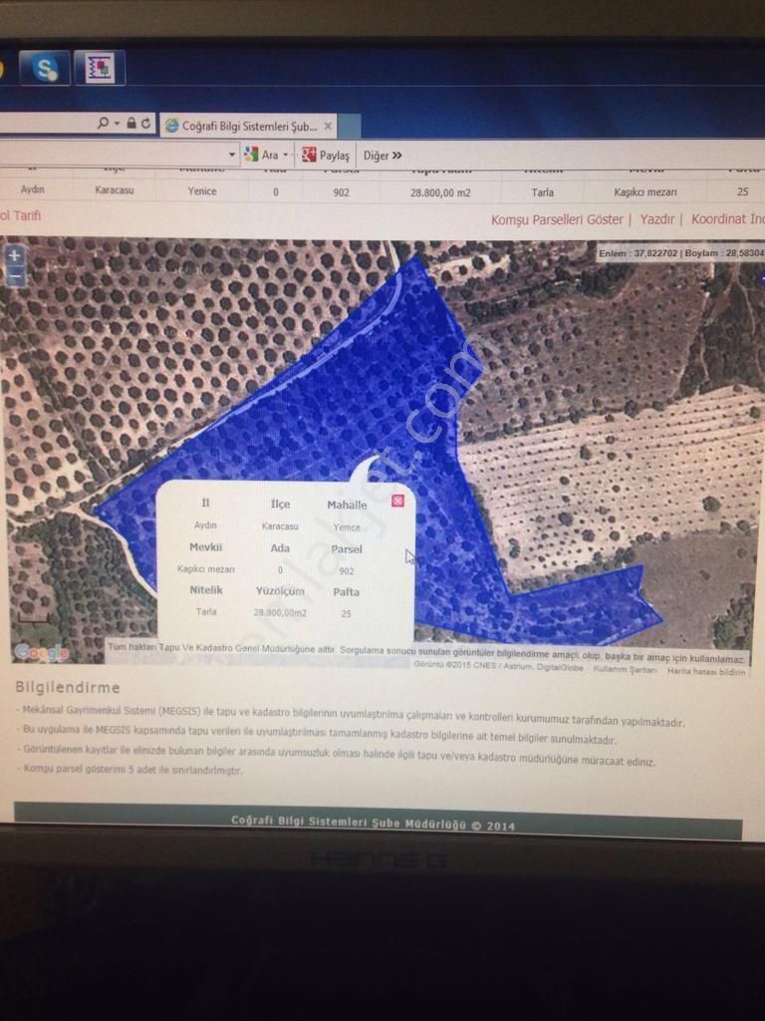Viewport: 765px width, 1021px height.
Task: Click the Komşu Parselleri Göster link
Action: tap(557, 219)
